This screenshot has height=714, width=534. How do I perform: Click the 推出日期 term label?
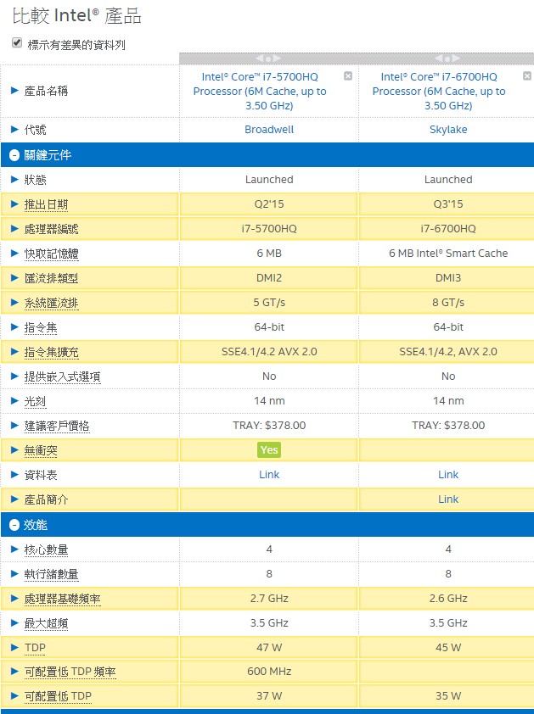[x=46, y=204]
